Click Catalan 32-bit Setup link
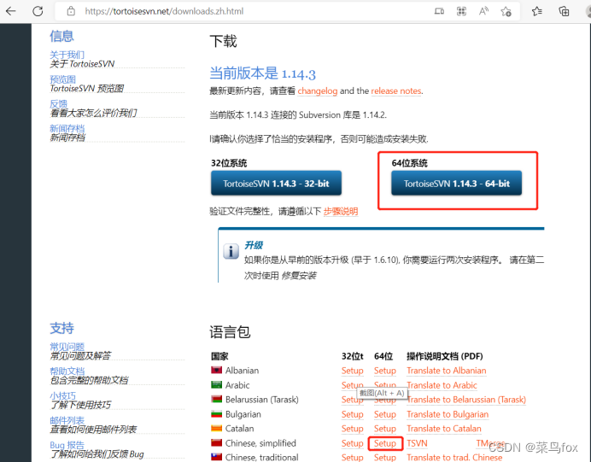591x462 pixels. (x=353, y=429)
